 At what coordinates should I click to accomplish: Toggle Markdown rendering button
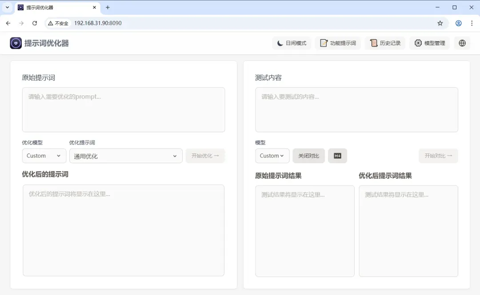[337, 156]
